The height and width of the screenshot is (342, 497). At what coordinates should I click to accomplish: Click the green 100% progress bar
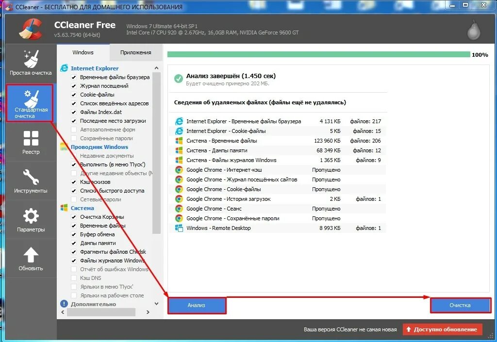pyautogui.click(x=318, y=54)
